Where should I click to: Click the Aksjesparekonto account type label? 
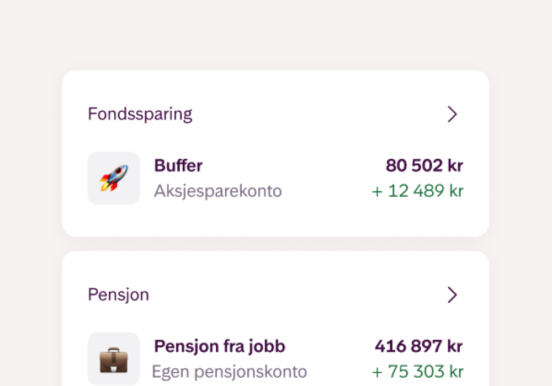(218, 191)
